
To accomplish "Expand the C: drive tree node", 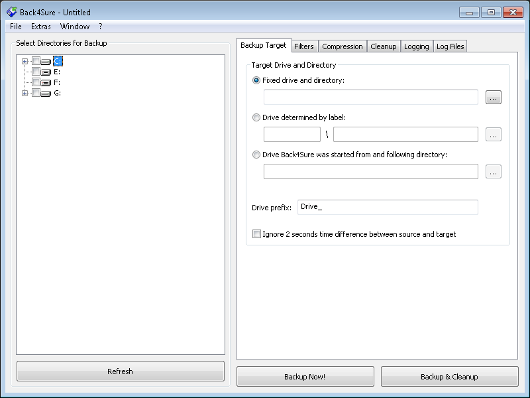I will tap(25, 61).
